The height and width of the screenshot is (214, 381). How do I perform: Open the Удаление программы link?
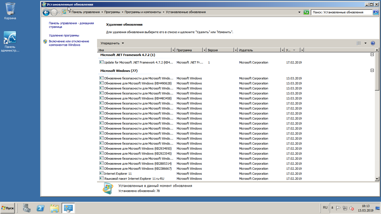point(64,35)
